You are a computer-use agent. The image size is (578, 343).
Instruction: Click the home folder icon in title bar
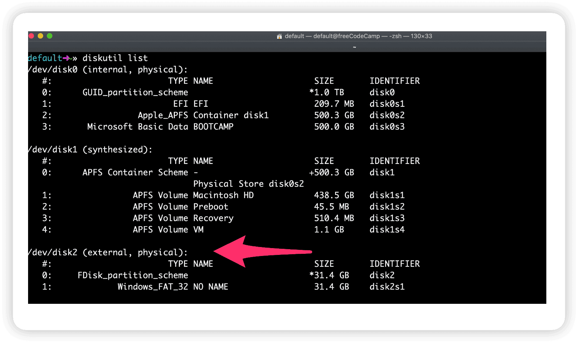(x=279, y=36)
